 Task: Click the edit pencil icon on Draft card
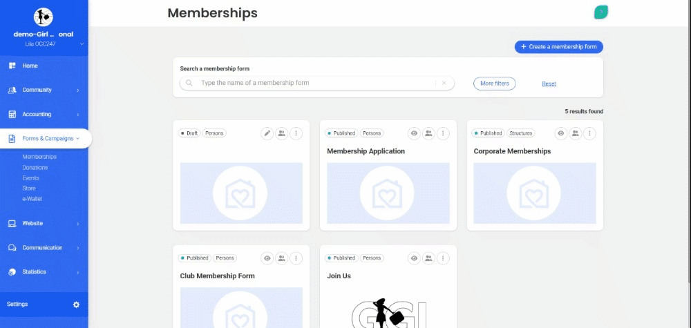[x=267, y=133]
